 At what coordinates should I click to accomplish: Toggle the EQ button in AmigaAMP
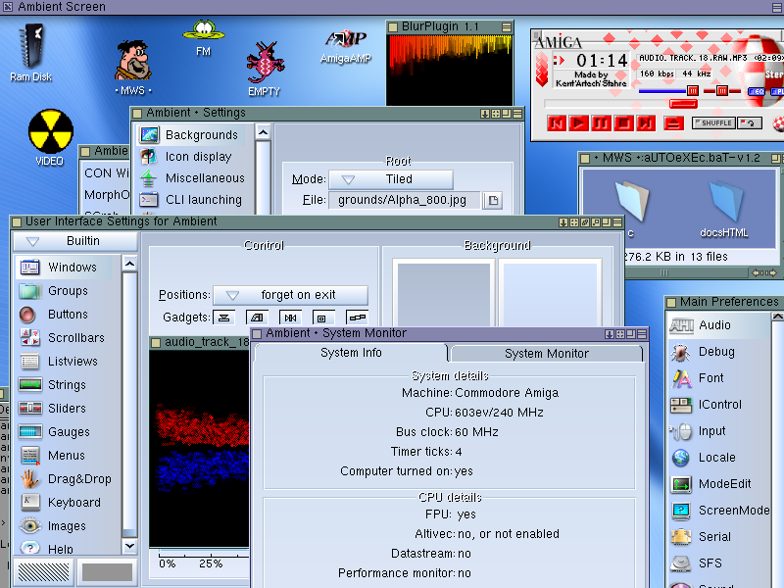point(756,91)
